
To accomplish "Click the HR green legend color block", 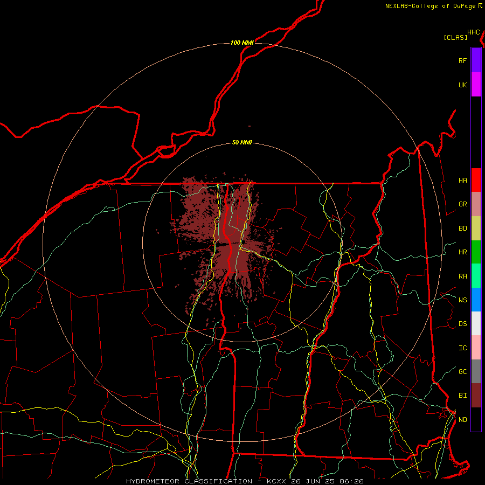I will pyautogui.click(x=476, y=252).
